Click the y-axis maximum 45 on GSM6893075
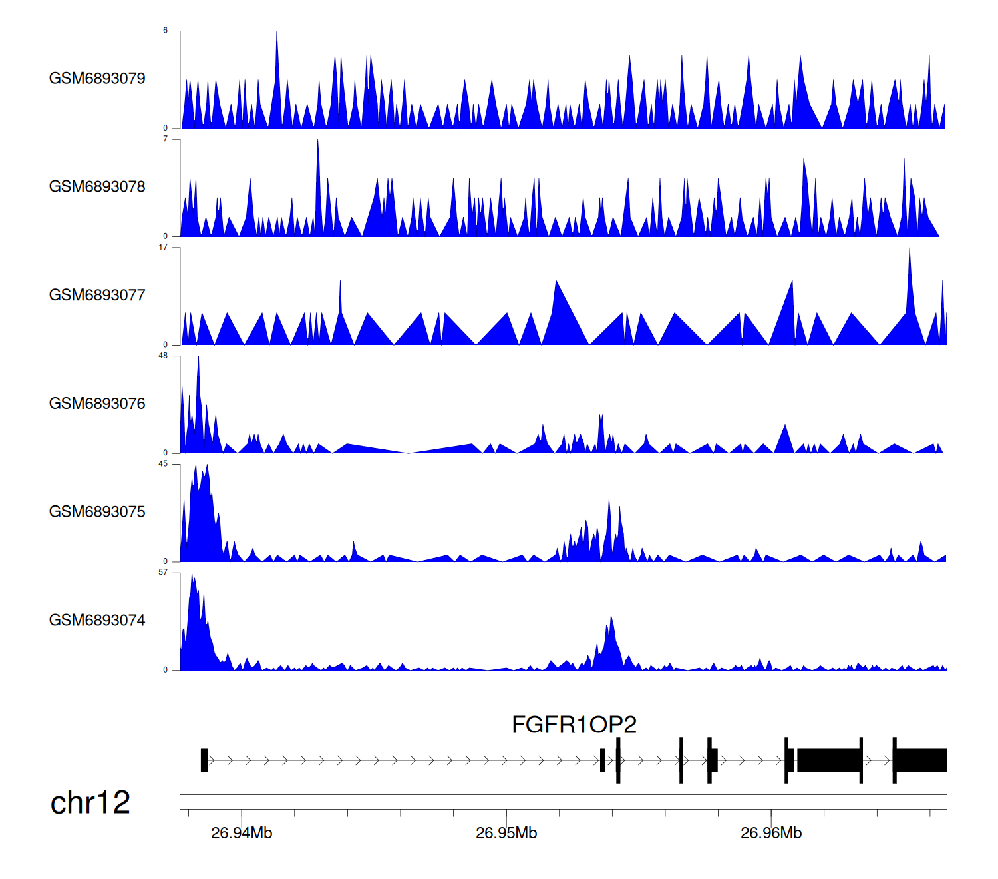 (163, 464)
